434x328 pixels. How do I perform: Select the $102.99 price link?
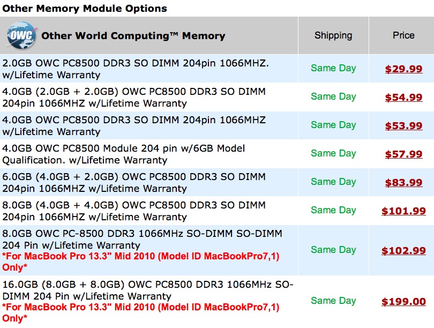pos(403,250)
